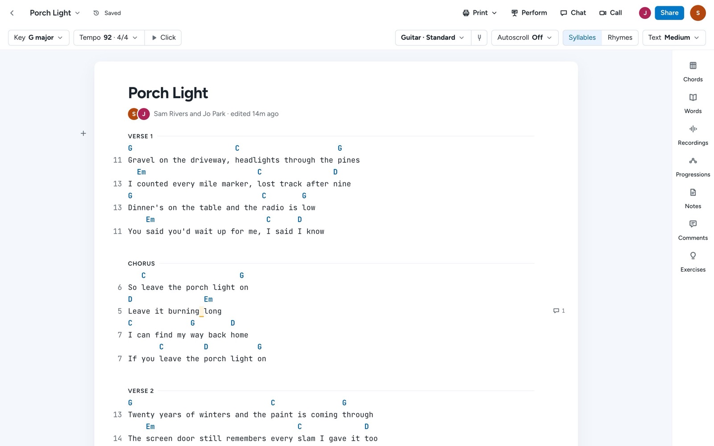Click the lyric "Twenty years of winters" line
The image size is (714, 446).
[250, 415]
